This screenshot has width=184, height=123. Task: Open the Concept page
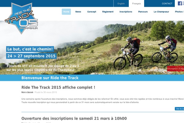click(x=92, y=12)
